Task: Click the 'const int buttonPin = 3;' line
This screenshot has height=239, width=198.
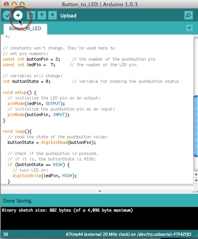Action: pyautogui.click(x=31, y=59)
